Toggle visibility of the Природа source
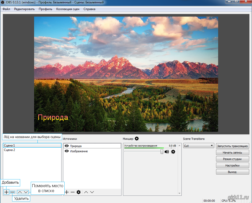 [x=66, y=146]
